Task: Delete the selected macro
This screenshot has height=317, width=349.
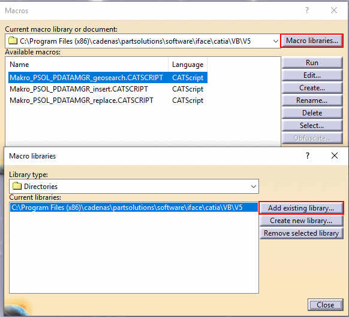Action: 312,113
